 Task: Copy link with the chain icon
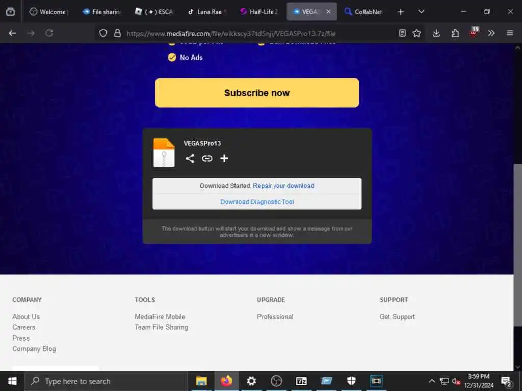207,159
